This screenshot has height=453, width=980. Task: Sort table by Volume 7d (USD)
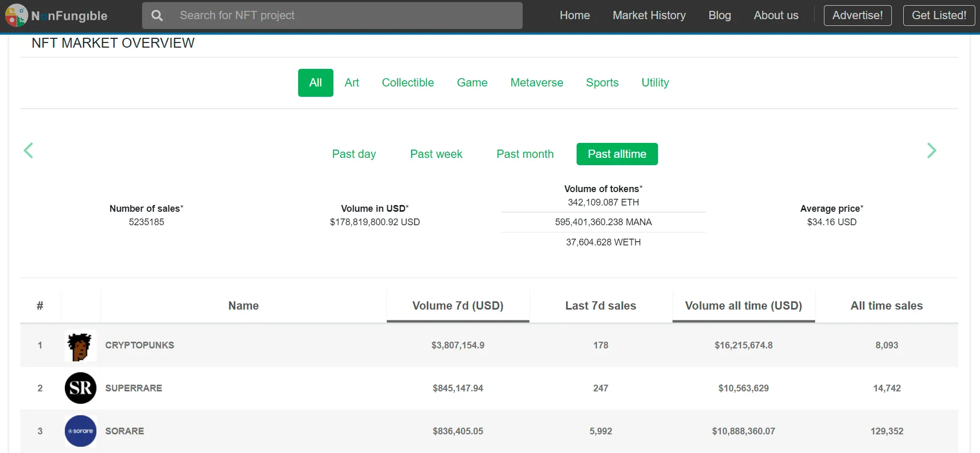458,306
